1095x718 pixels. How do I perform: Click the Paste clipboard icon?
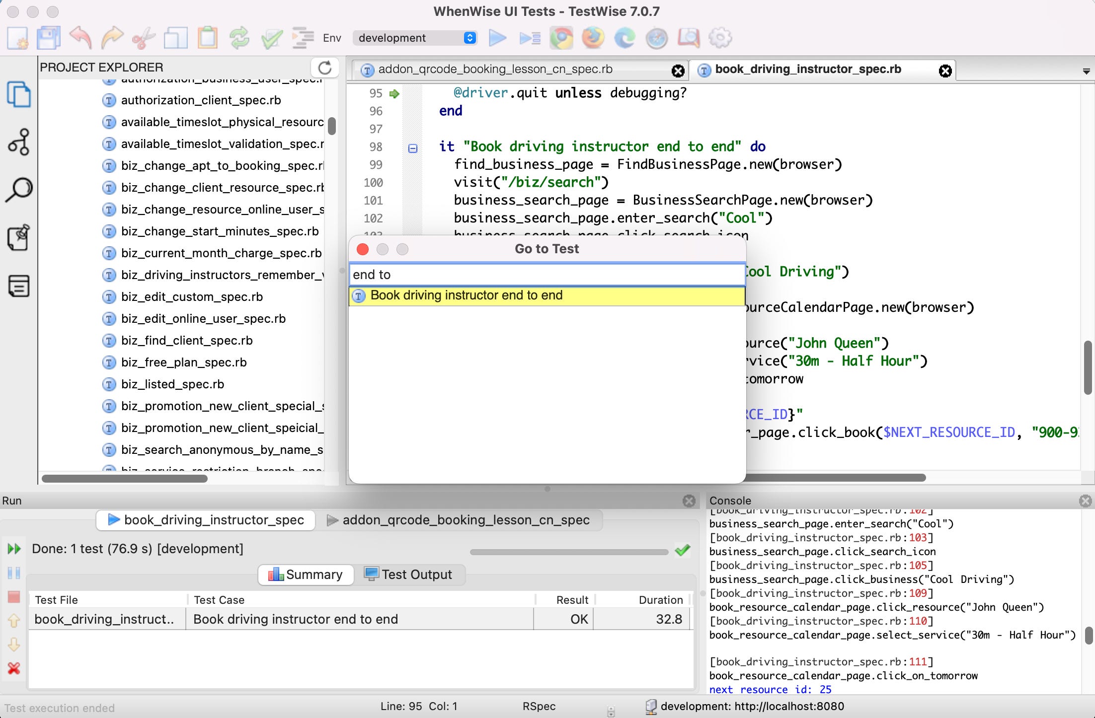tap(208, 38)
